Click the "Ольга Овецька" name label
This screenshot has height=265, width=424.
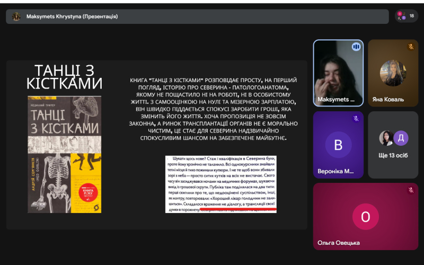(338, 243)
